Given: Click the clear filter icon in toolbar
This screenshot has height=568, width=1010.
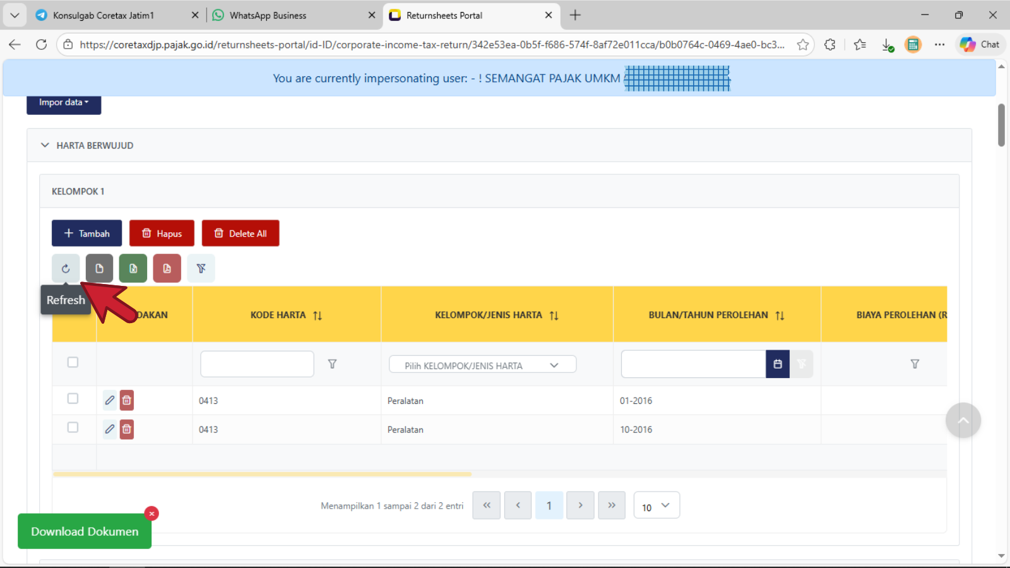Looking at the screenshot, I should coord(201,269).
